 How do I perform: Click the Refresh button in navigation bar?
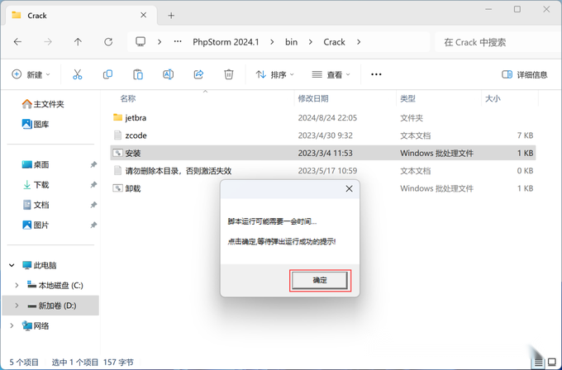108,42
